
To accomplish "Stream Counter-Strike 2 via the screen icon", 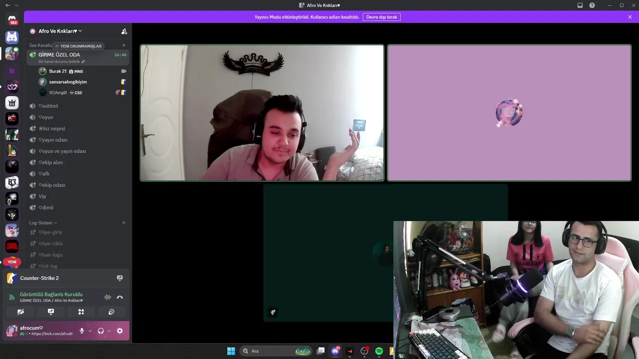I will 120,278.
